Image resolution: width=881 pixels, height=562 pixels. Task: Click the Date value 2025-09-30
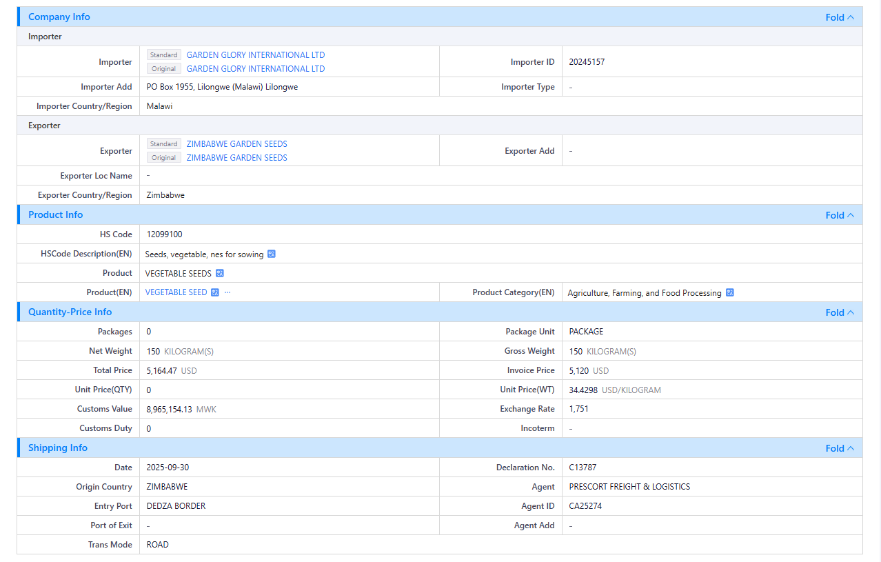pos(168,468)
